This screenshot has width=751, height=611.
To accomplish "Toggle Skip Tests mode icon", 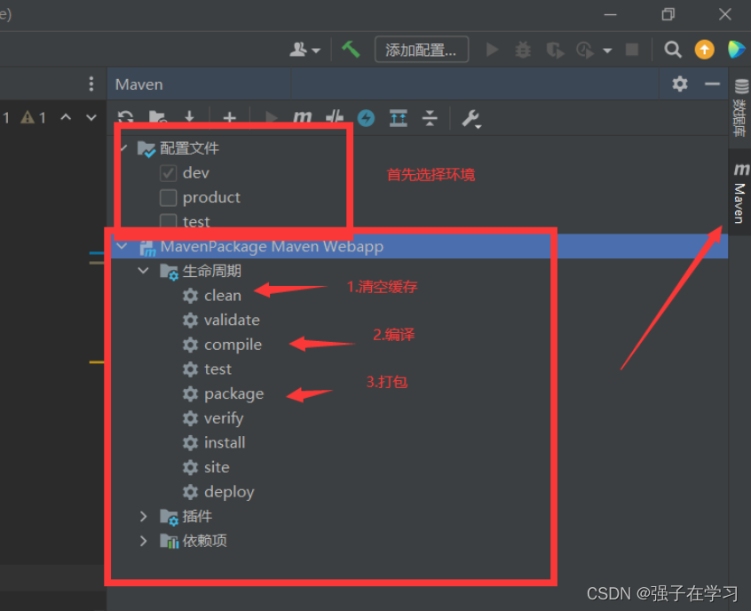I will click(x=335, y=117).
